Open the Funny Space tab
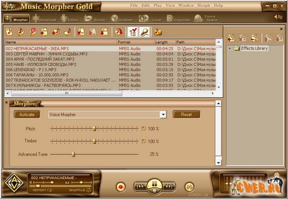Viewport: 288px width, 199px height. coord(206,19)
